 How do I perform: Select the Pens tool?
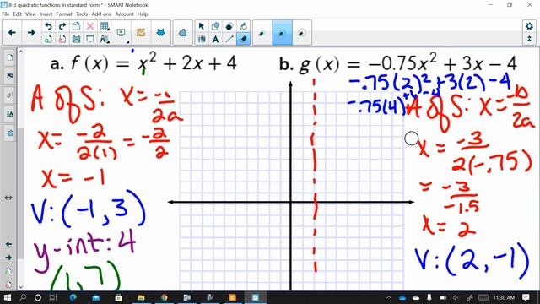pyautogui.click(x=202, y=39)
